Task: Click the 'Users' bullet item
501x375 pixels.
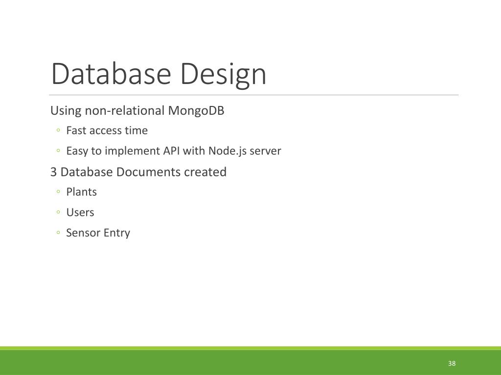Action: [80, 212]
